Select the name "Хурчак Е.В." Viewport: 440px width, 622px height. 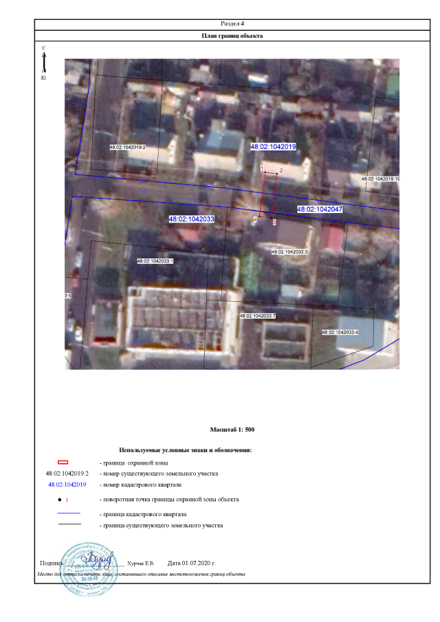[140, 564]
